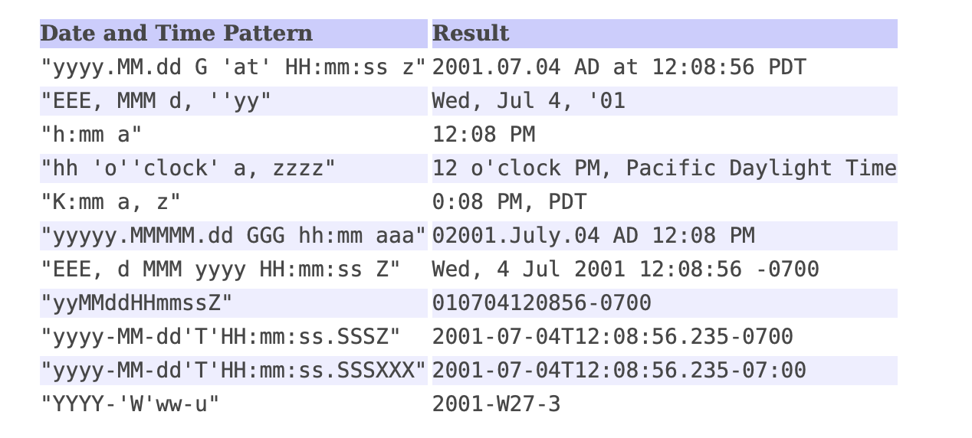Click the "12 o'clock PM, Pacific Daylight Time" result

(664, 168)
